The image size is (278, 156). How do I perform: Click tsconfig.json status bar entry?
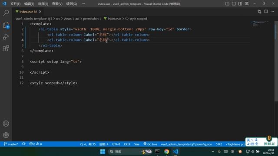point(186,144)
